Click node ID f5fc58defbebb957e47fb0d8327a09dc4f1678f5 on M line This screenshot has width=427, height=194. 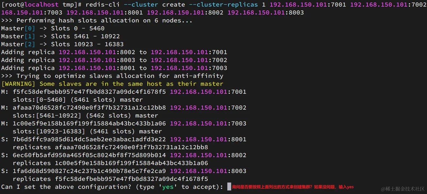(x=89, y=92)
